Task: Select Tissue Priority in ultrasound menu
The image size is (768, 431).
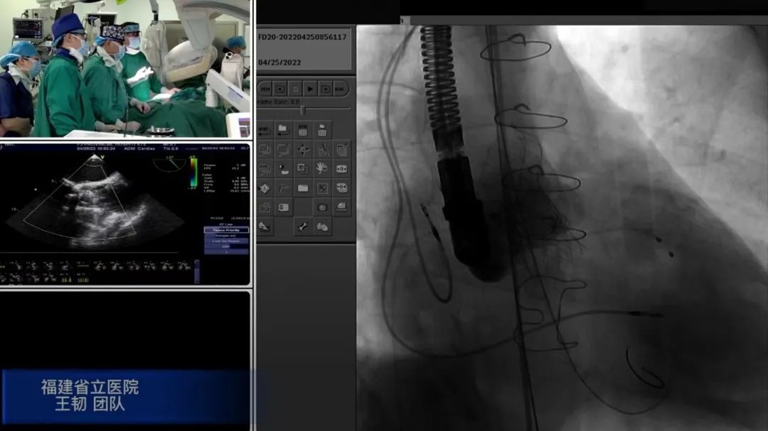Action: click(226, 230)
